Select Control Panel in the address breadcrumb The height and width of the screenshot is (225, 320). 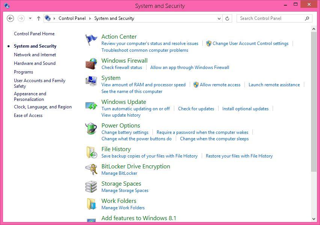click(72, 18)
